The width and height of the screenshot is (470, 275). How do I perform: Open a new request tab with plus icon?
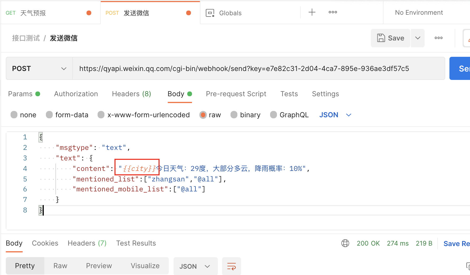[312, 12]
